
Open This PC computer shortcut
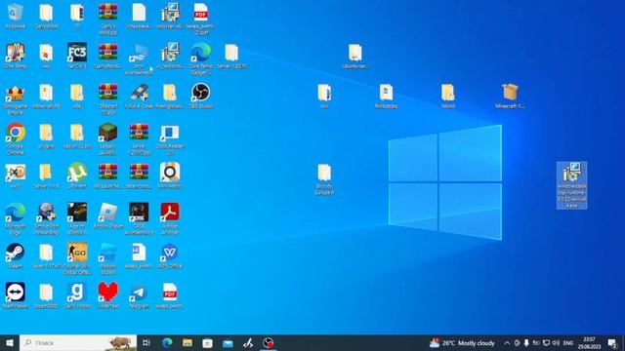(139, 58)
